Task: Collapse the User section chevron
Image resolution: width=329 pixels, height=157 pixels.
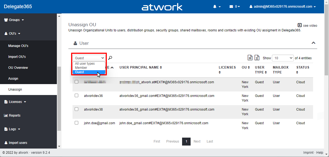Action: click(x=313, y=43)
